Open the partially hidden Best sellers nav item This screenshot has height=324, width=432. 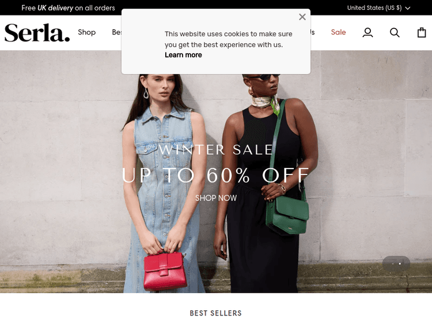click(116, 32)
